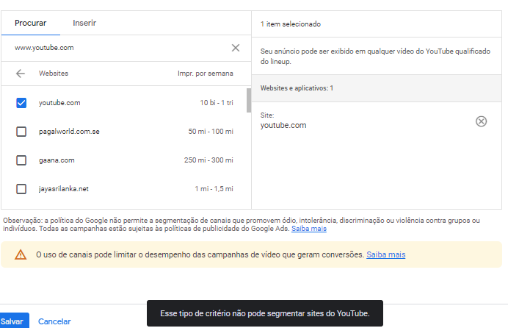Remove youtube.com from the selected items

pos(481,121)
